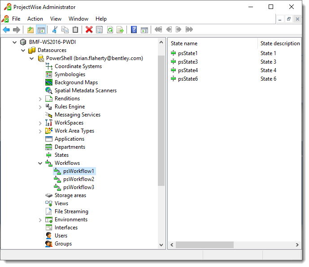Expand the Renditions tree node
Screen dimensions: 309x267
[40, 99]
